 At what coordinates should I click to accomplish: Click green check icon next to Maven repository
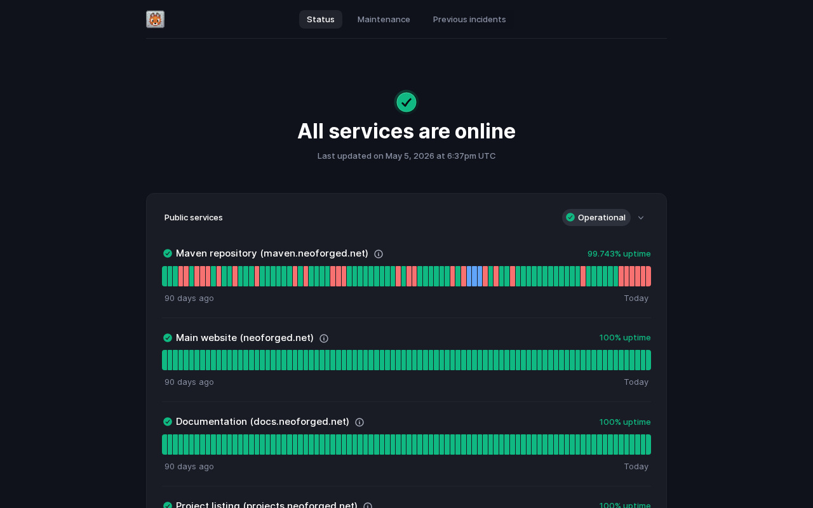168,253
